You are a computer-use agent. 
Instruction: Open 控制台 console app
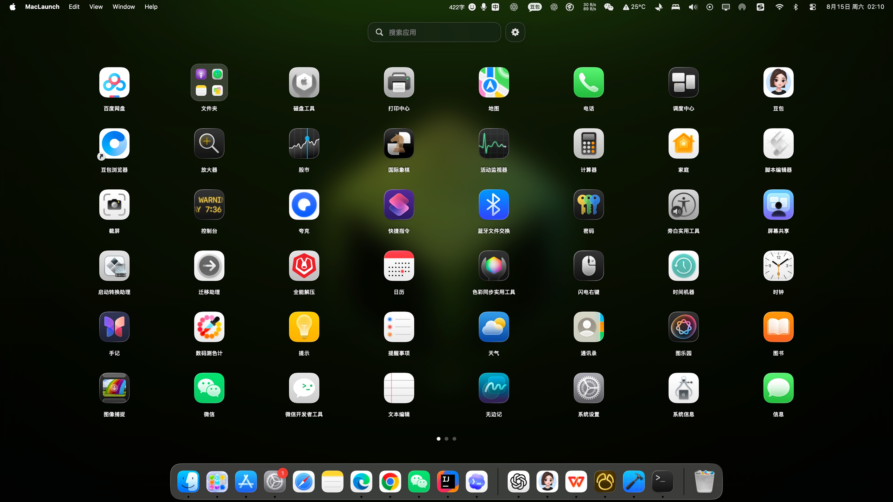[x=209, y=205]
